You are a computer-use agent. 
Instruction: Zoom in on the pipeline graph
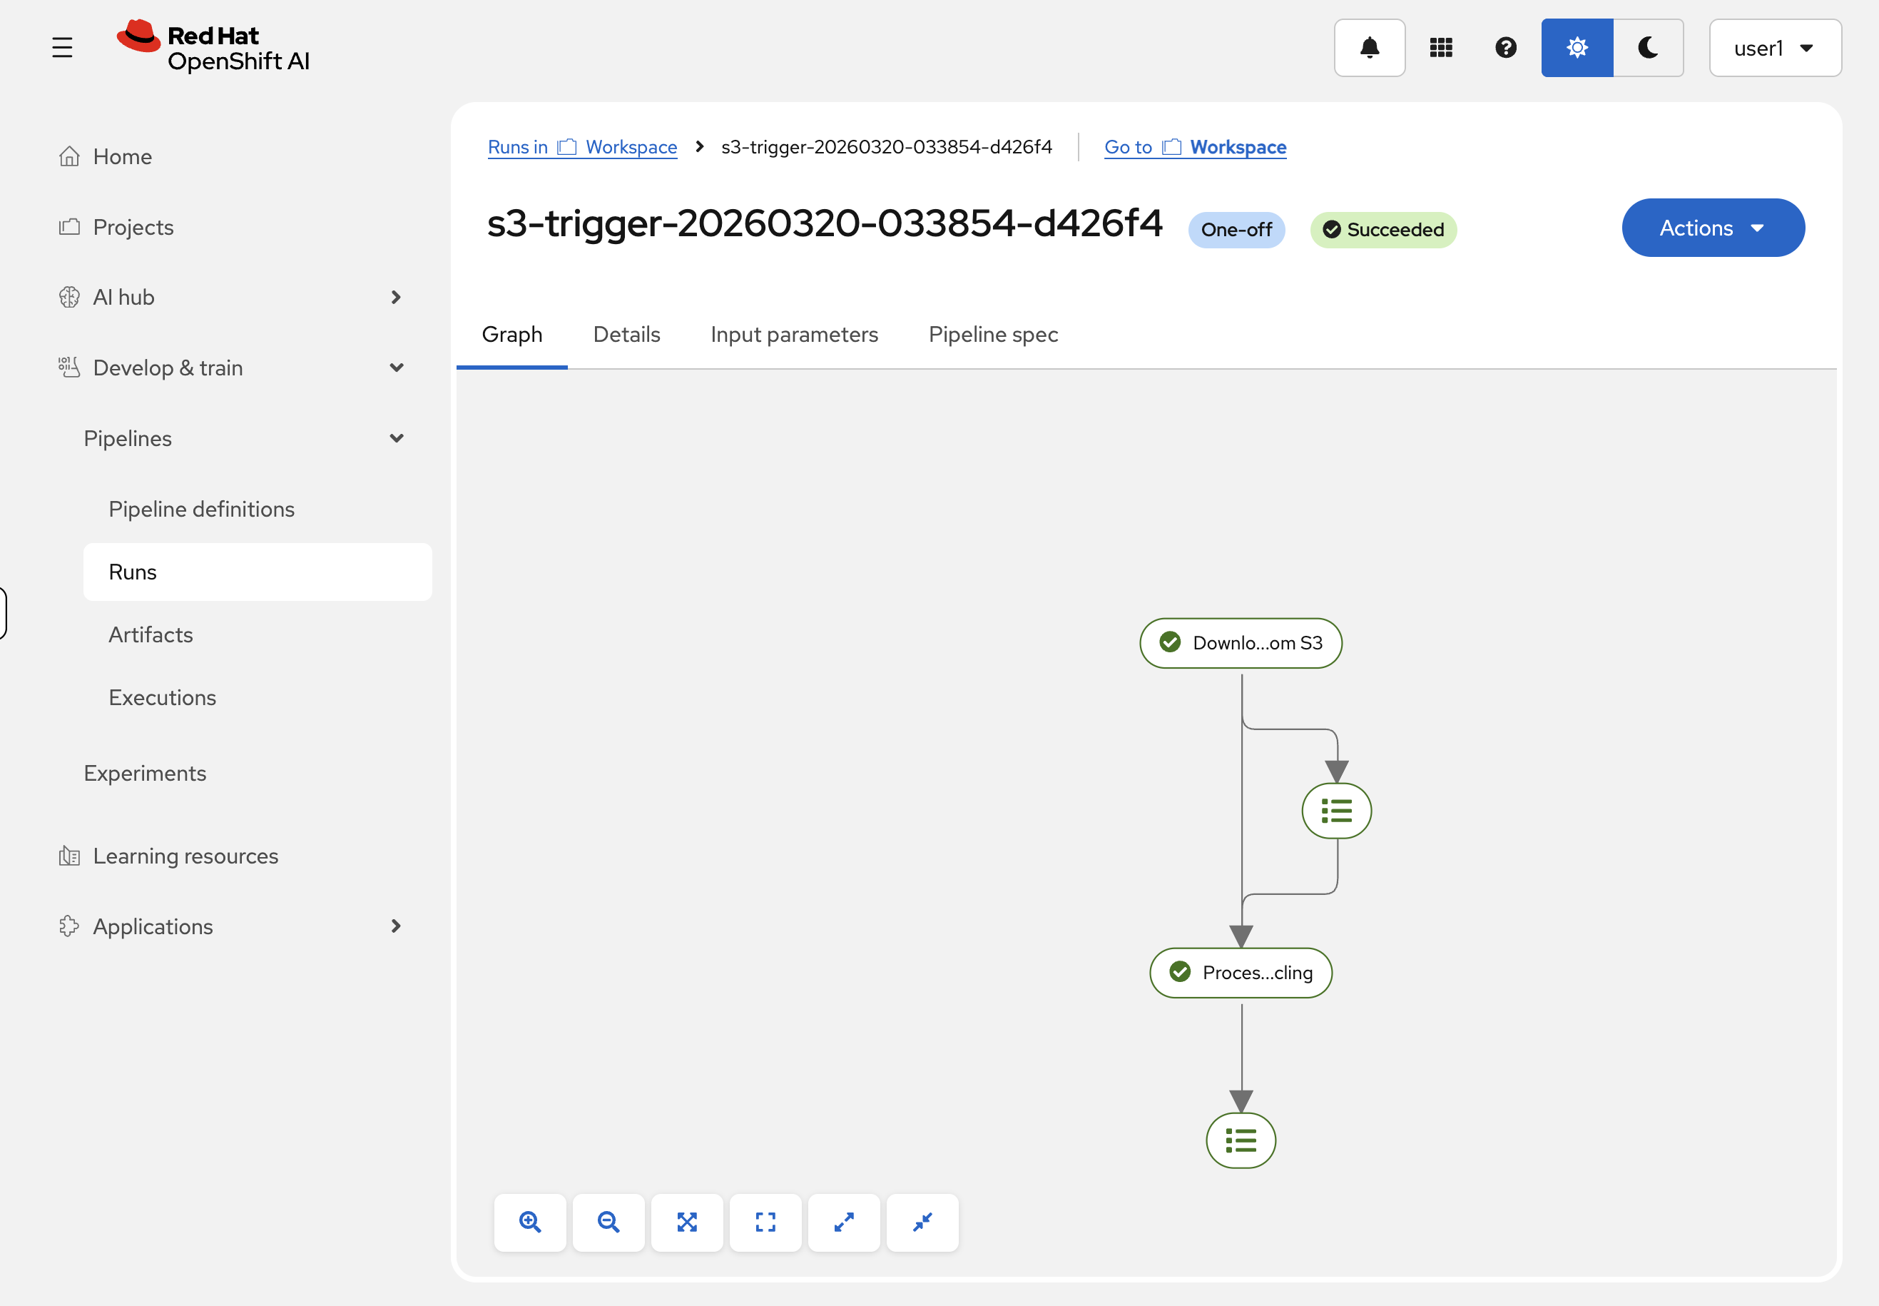[x=530, y=1222]
